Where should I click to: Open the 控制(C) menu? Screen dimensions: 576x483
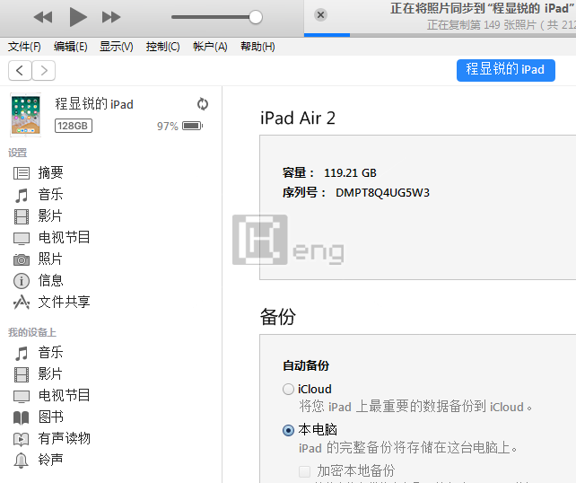pos(162,47)
